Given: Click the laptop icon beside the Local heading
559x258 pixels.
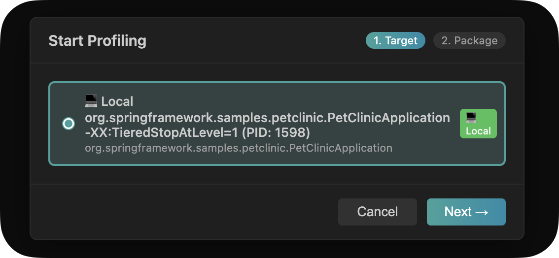Looking at the screenshot, I should click(x=91, y=101).
